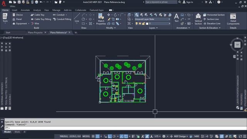Image resolution: width=247 pixels, height=139 pixels.
Task: Toggle MODEL space button in status bar
Action: pos(86,136)
